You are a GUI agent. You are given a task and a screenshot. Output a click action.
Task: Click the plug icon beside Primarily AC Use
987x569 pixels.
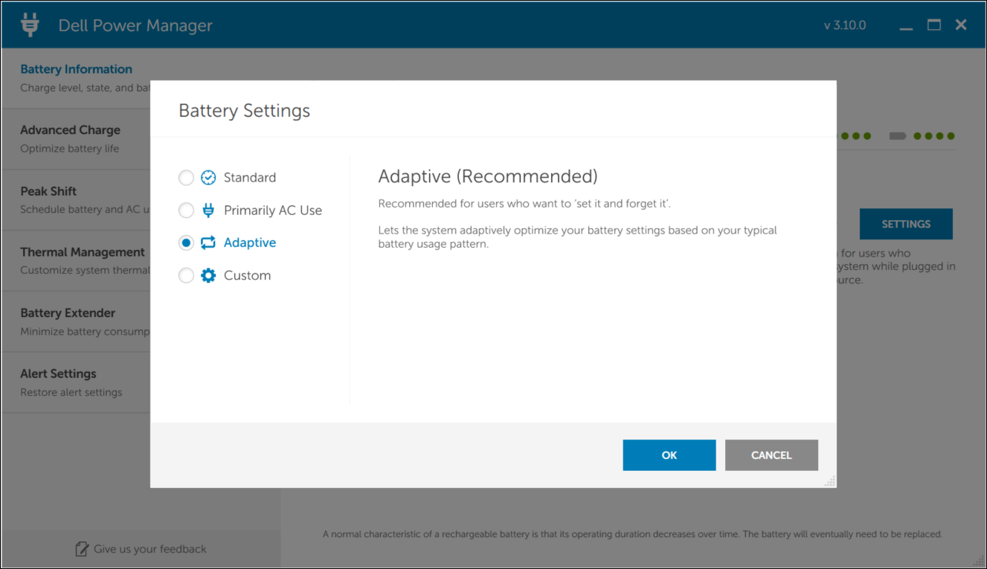[x=208, y=210]
